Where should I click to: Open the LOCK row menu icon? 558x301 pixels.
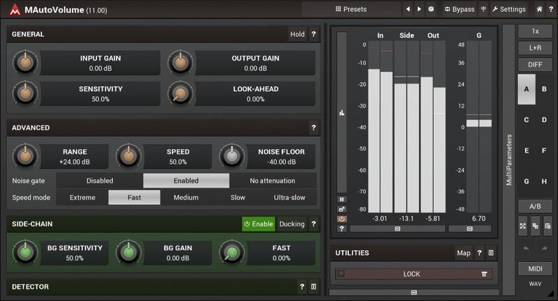point(484,275)
